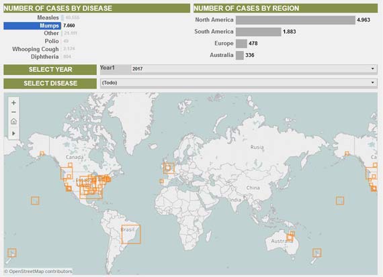Select Measles in the disease list
This screenshot has width=383, height=277.
click(x=48, y=17)
